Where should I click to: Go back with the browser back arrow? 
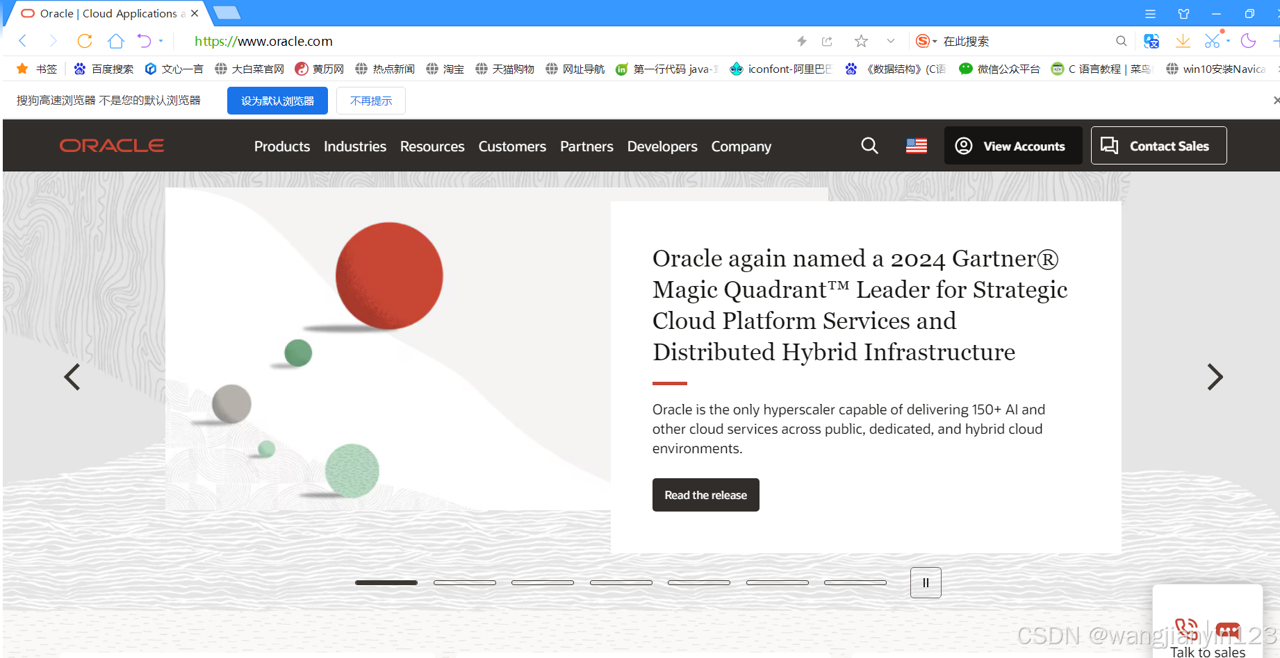23,41
